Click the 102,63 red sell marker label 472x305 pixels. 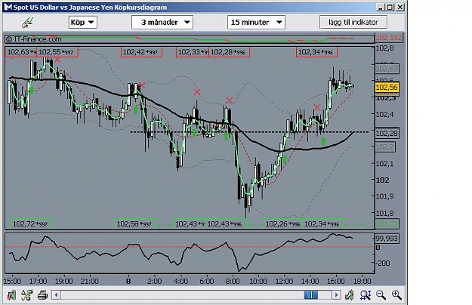[21, 52]
